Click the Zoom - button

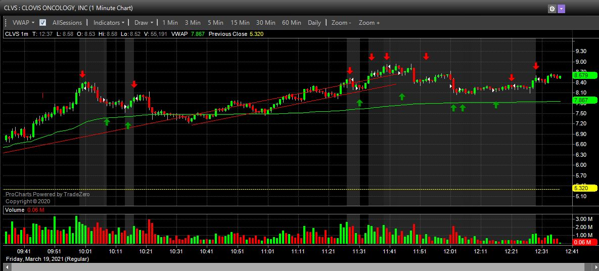click(341, 23)
